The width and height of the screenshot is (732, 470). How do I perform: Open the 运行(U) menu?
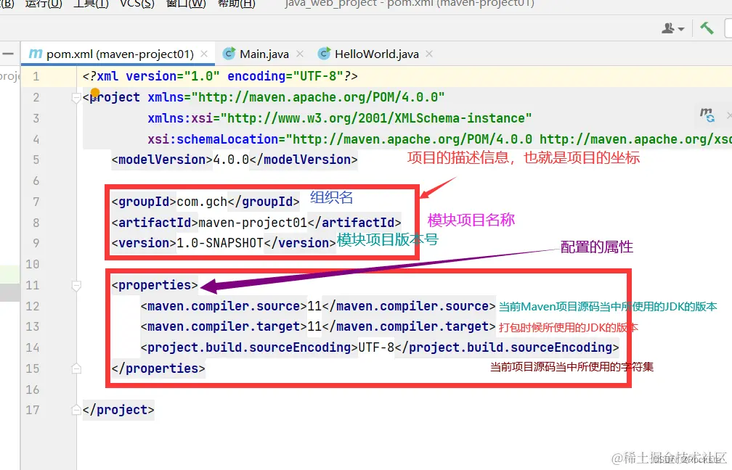44,4
